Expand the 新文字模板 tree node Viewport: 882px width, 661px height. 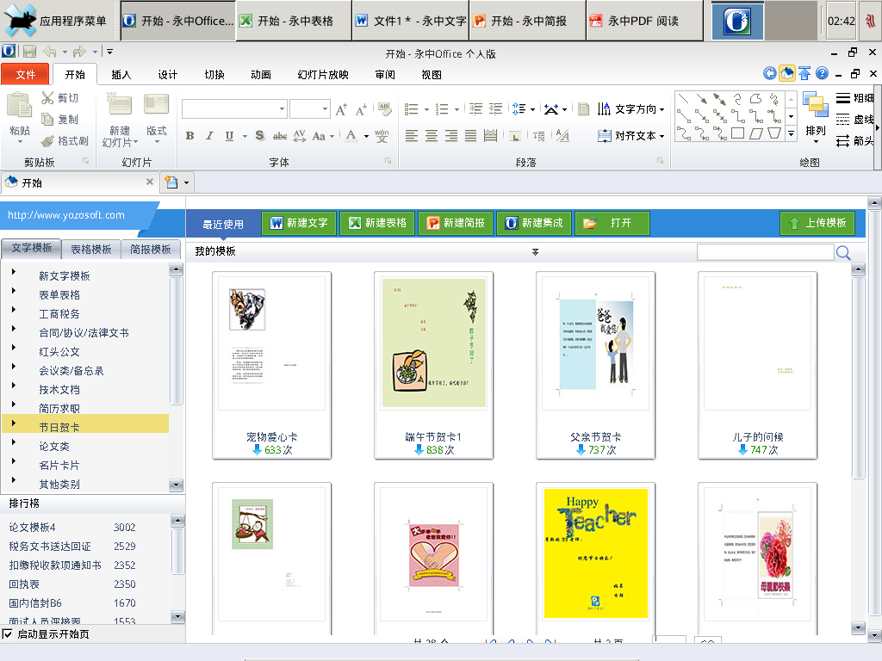[14, 272]
